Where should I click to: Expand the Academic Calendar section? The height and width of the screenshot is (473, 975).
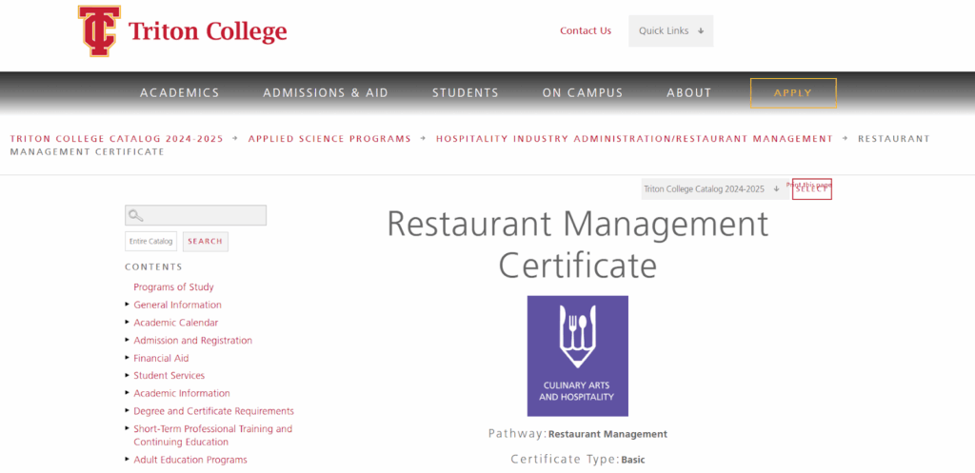[x=128, y=322]
